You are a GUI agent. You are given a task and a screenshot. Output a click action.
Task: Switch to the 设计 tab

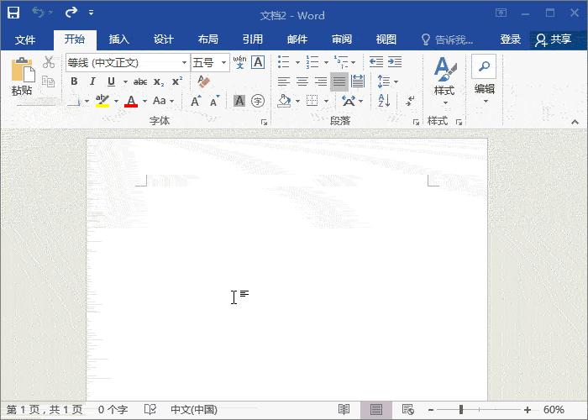(x=164, y=39)
